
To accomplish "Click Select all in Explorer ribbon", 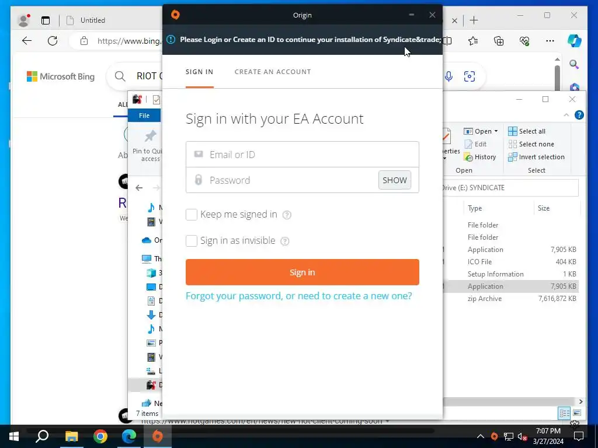I will (x=527, y=131).
